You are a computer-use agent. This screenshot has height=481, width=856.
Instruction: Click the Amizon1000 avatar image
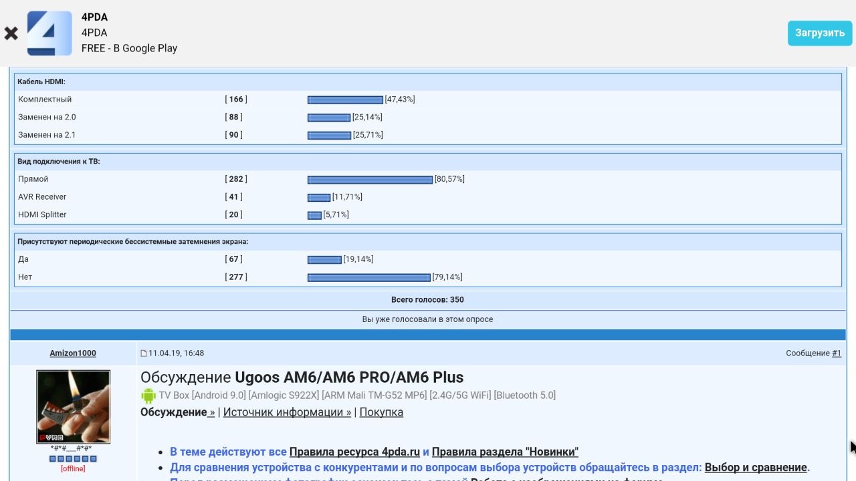(x=73, y=407)
